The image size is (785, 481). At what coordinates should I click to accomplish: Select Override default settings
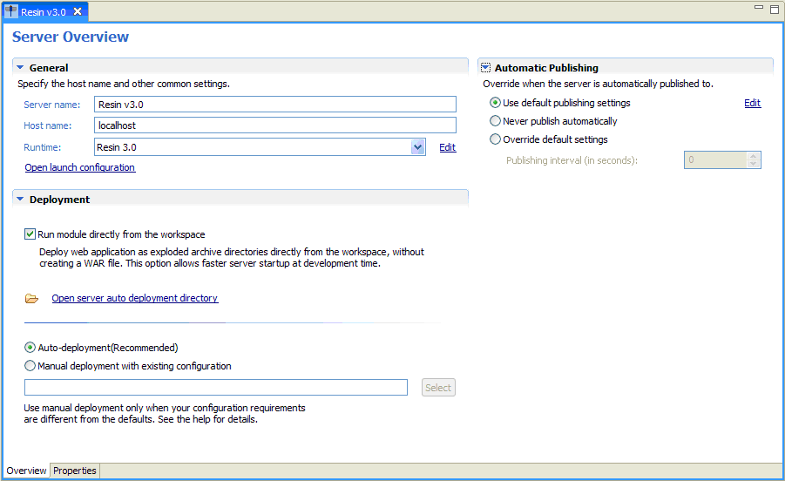pyautogui.click(x=495, y=139)
